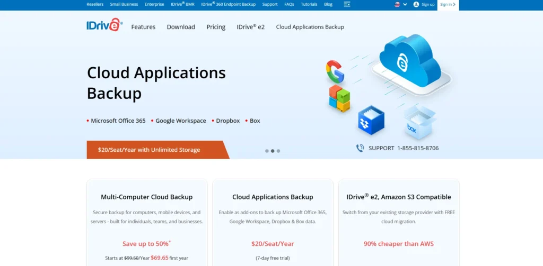Image resolution: width=543 pixels, height=266 pixels.
Task: Open Blog link
Action: pos(328,4)
